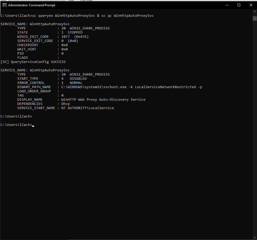The width and height of the screenshot is (257, 240).
Task: Minimize the Command Prompt window
Action: point(227,5)
